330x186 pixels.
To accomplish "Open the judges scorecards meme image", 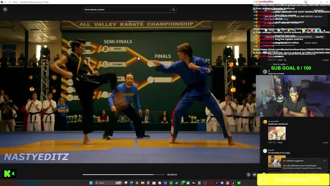I will tap(277, 133).
